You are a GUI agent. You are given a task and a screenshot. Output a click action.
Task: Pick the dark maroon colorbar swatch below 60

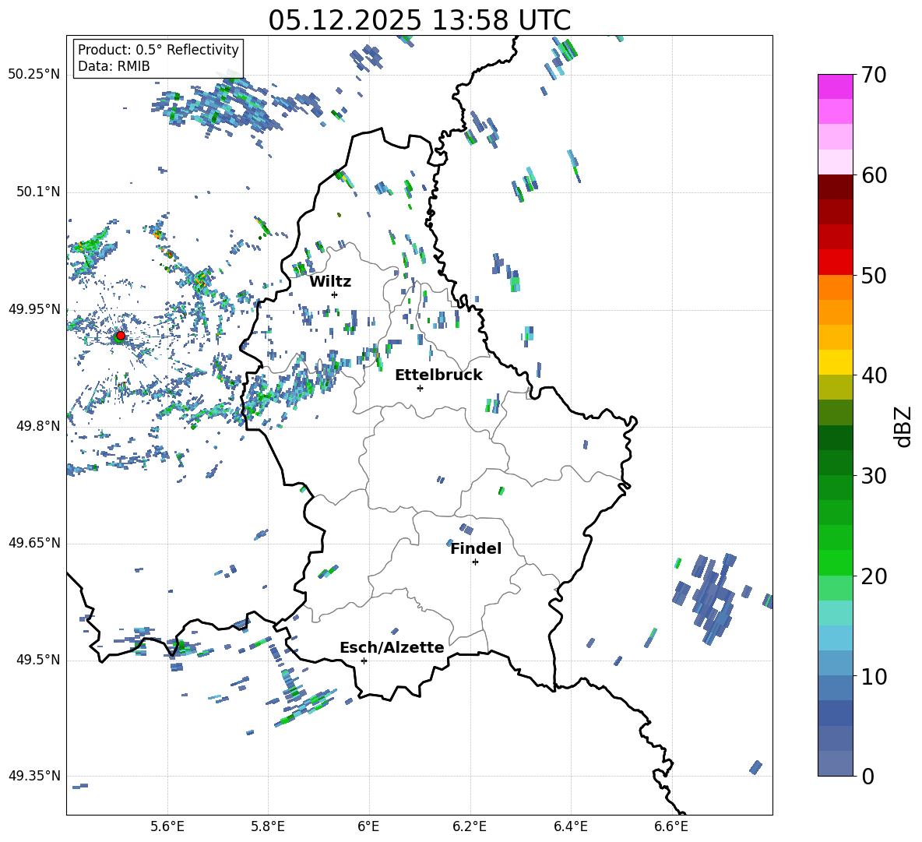point(835,186)
